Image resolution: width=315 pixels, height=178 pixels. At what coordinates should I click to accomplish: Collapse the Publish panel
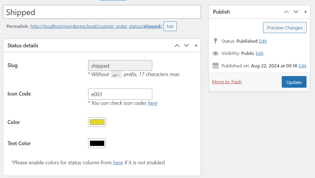click(305, 12)
